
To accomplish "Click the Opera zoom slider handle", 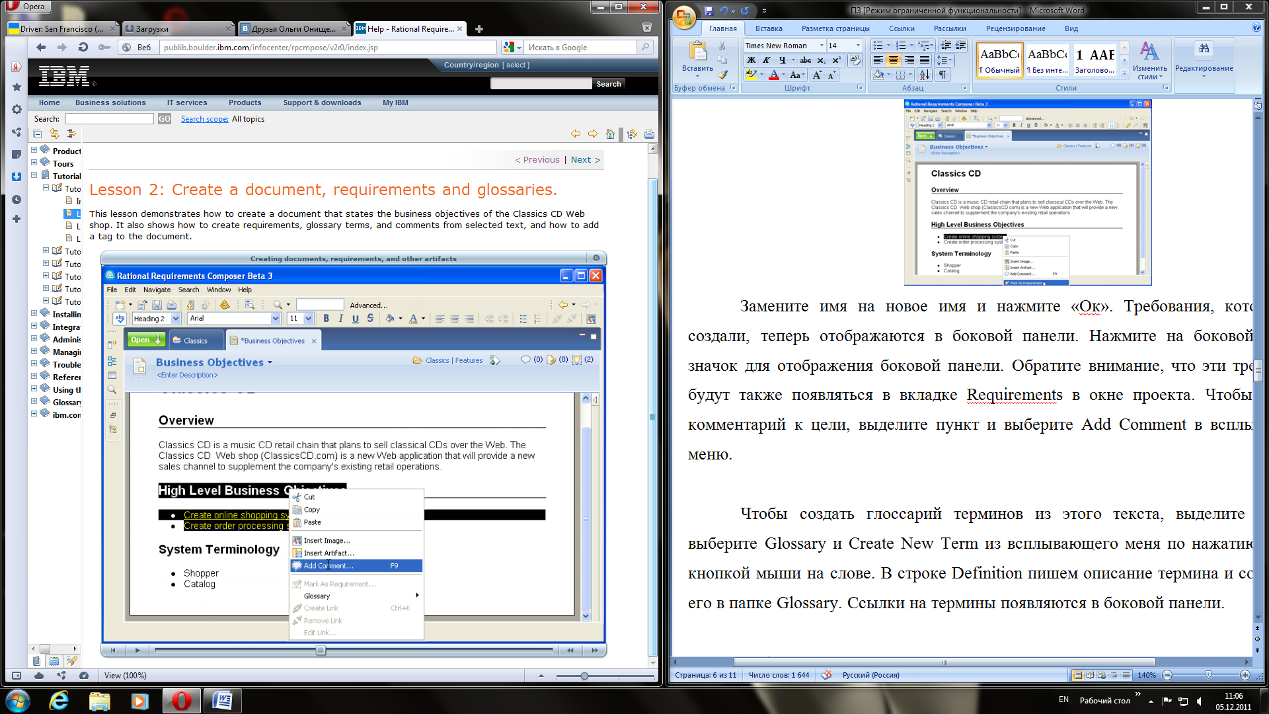I will click(x=584, y=676).
